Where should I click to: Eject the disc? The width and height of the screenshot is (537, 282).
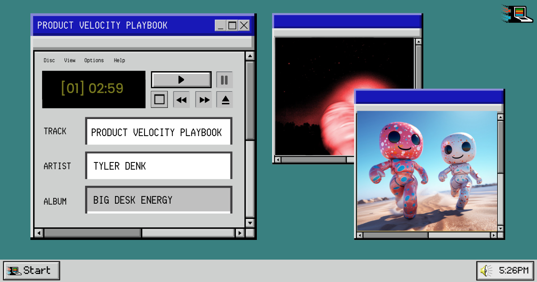pos(225,99)
